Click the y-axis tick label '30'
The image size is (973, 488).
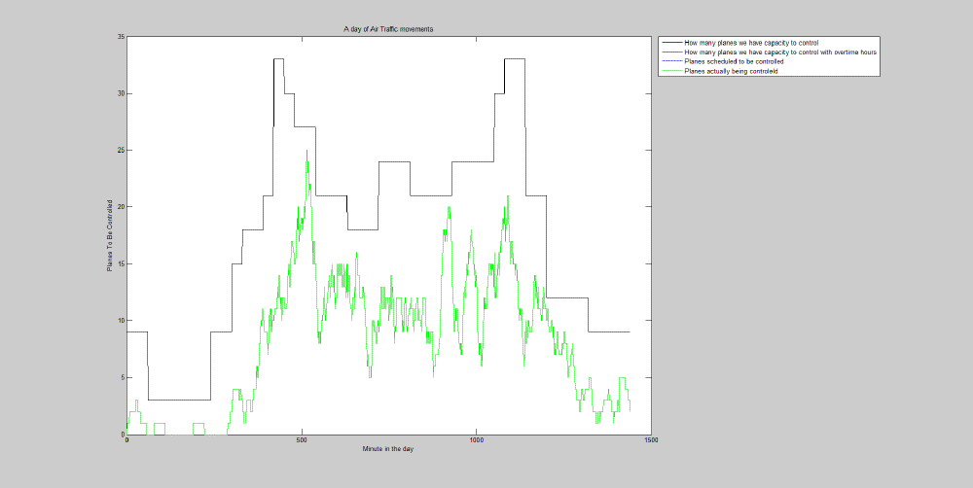point(121,93)
